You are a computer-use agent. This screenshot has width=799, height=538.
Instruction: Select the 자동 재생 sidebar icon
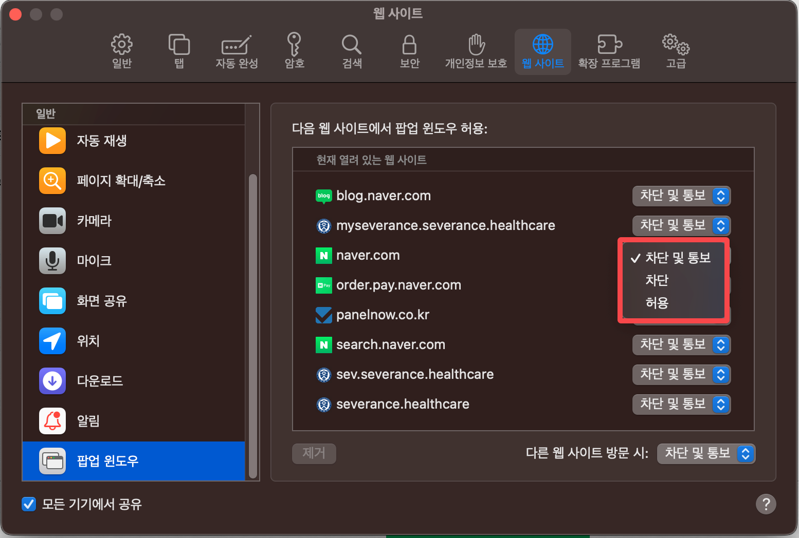click(x=52, y=141)
